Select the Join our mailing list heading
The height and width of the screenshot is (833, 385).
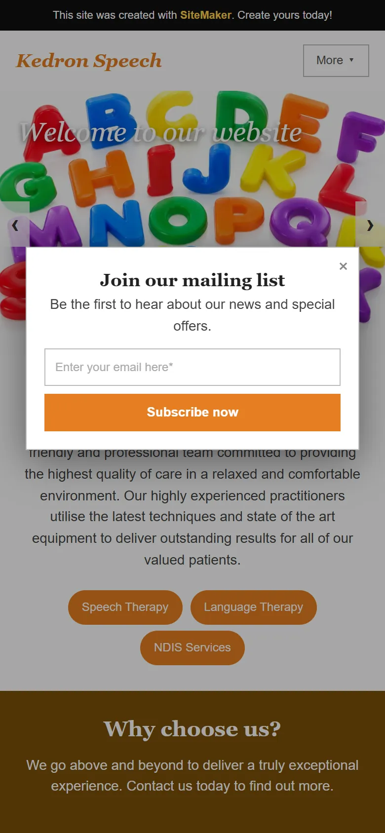(x=192, y=280)
